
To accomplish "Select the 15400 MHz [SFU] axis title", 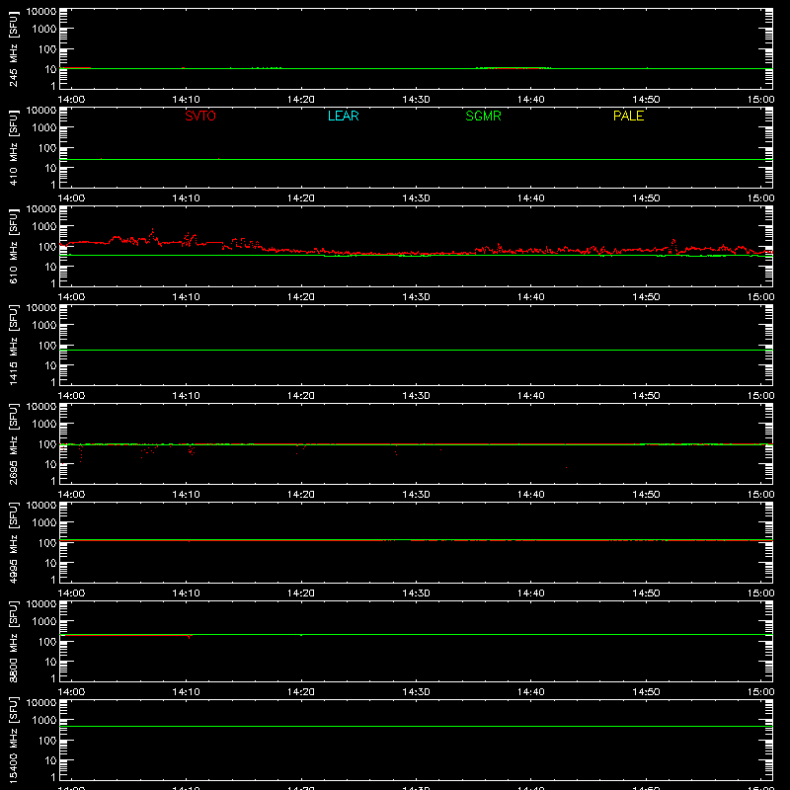I will tap(13, 740).
